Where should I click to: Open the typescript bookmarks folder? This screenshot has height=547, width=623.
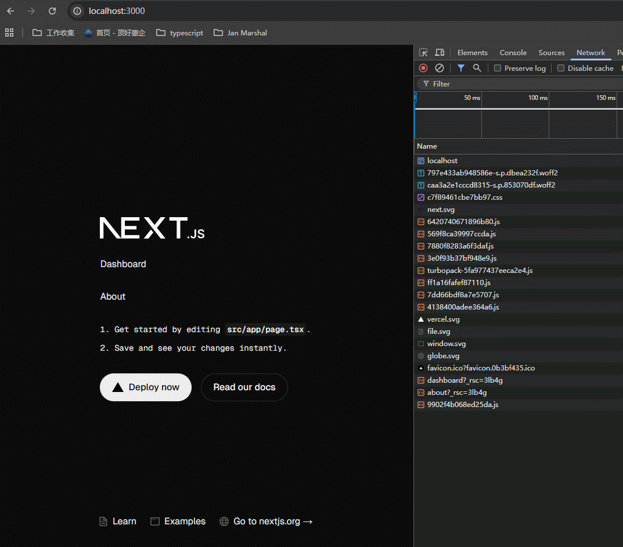tap(180, 33)
